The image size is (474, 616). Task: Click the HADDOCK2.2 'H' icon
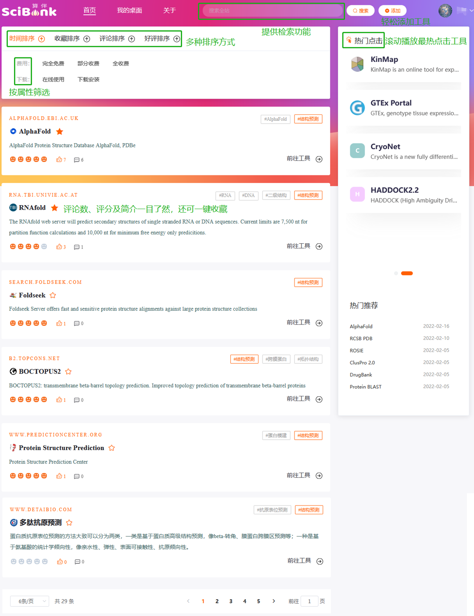tap(357, 194)
